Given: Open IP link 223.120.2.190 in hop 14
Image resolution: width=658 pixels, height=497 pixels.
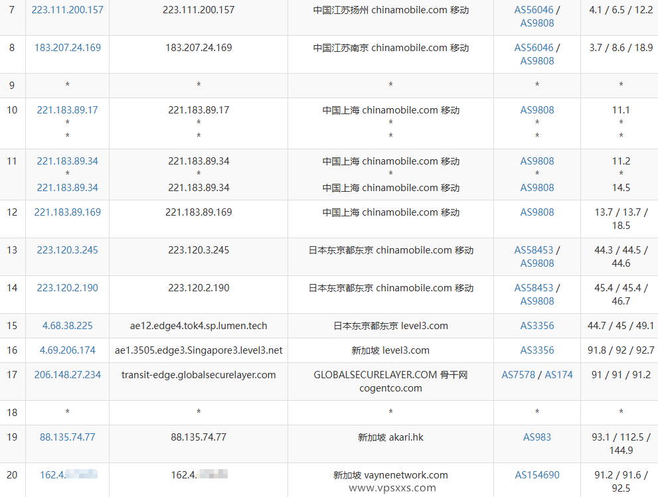Looking at the screenshot, I should 68,288.
